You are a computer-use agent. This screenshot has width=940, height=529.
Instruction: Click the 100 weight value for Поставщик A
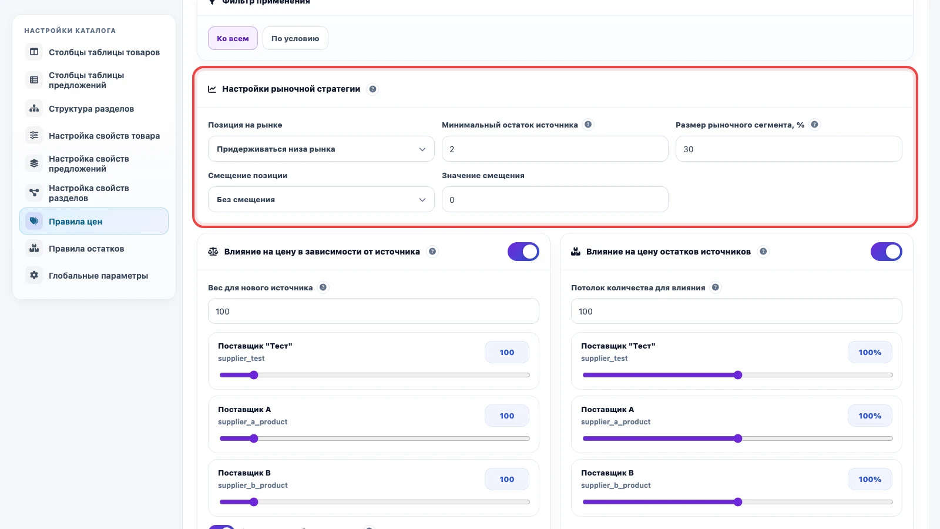(507, 416)
